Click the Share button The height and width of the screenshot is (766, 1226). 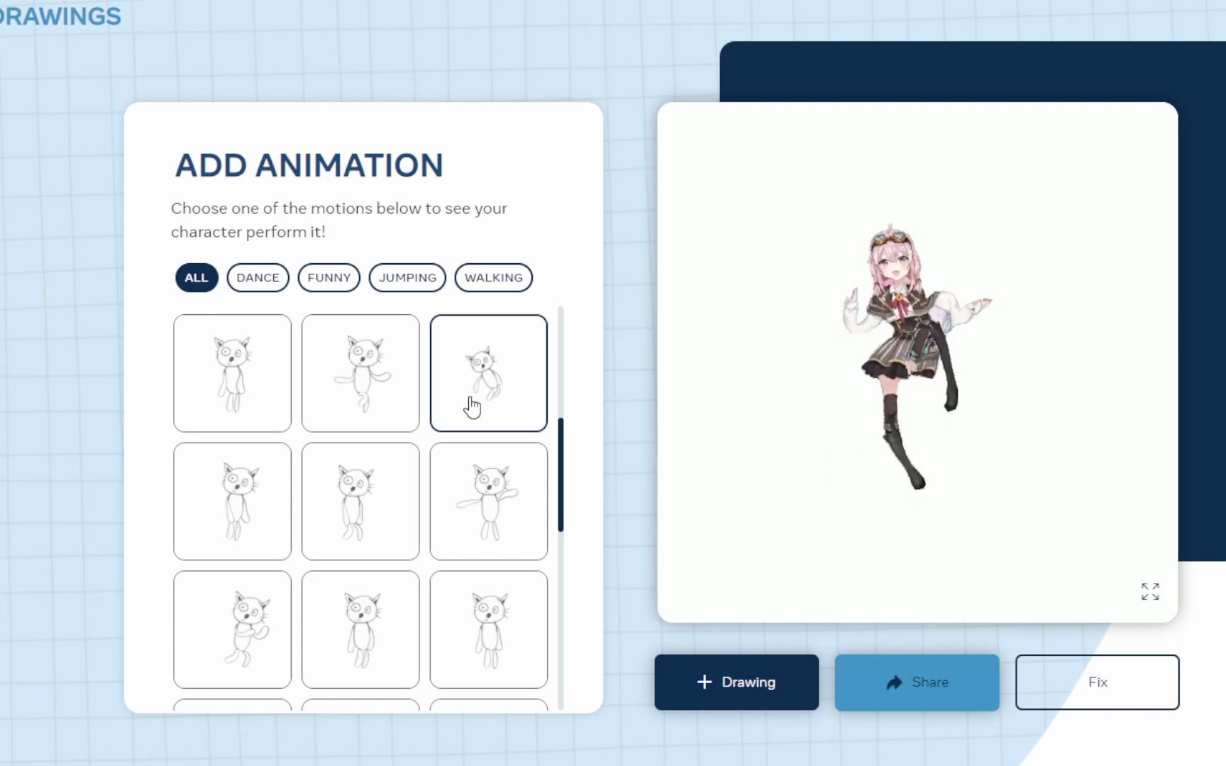[917, 682]
